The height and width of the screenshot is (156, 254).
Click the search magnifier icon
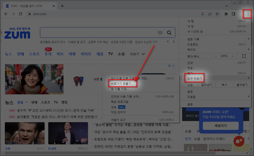(x=169, y=33)
